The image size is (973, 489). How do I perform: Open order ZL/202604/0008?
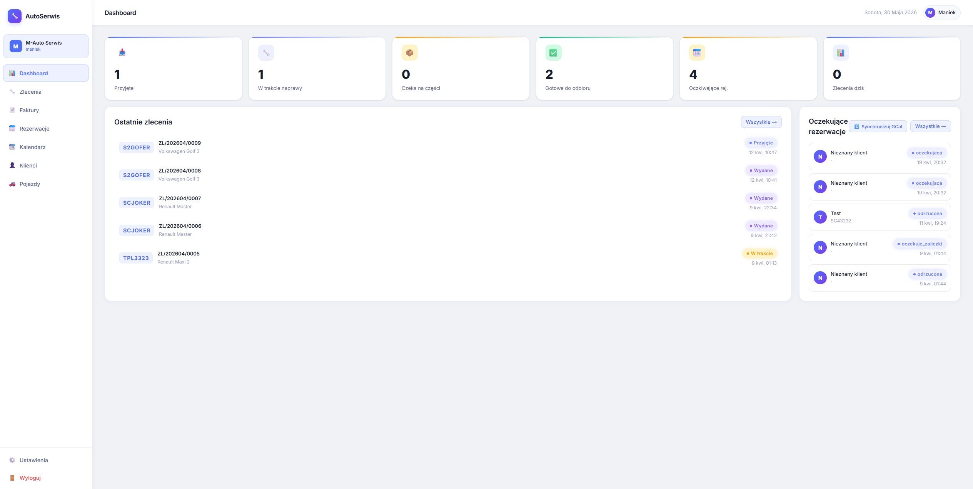coord(448,175)
